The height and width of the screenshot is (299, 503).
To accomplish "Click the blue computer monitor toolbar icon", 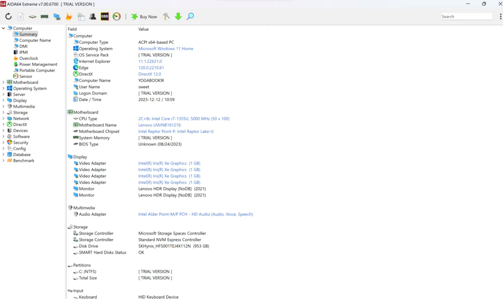I will coord(57,17).
